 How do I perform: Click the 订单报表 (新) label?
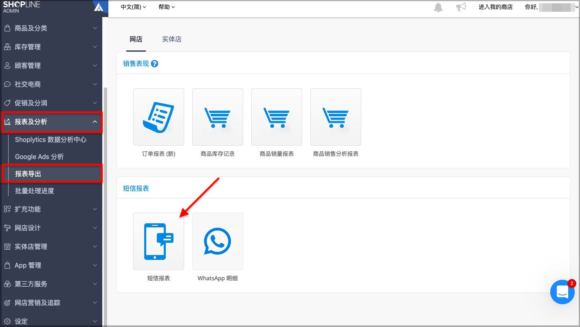point(158,154)
